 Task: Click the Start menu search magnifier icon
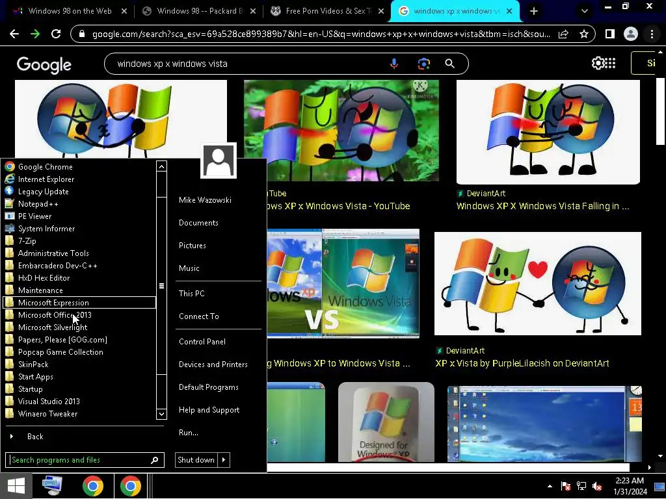[155, 460]
